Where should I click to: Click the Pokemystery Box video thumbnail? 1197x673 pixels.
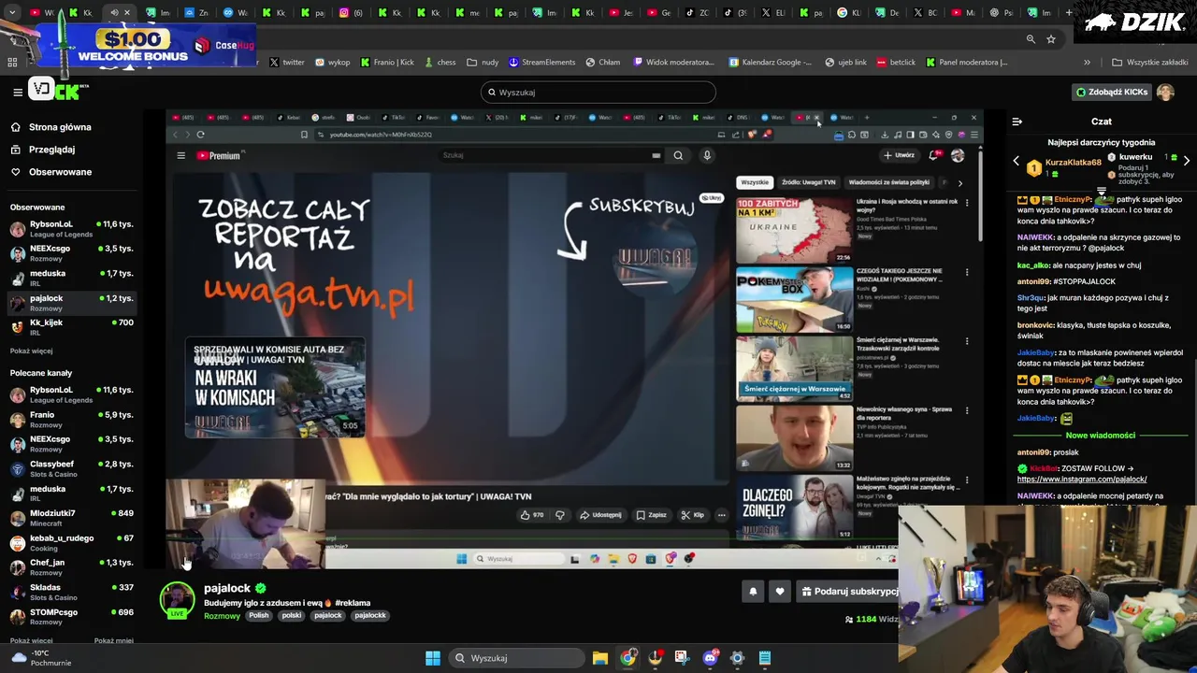click(x=794, y=299)
